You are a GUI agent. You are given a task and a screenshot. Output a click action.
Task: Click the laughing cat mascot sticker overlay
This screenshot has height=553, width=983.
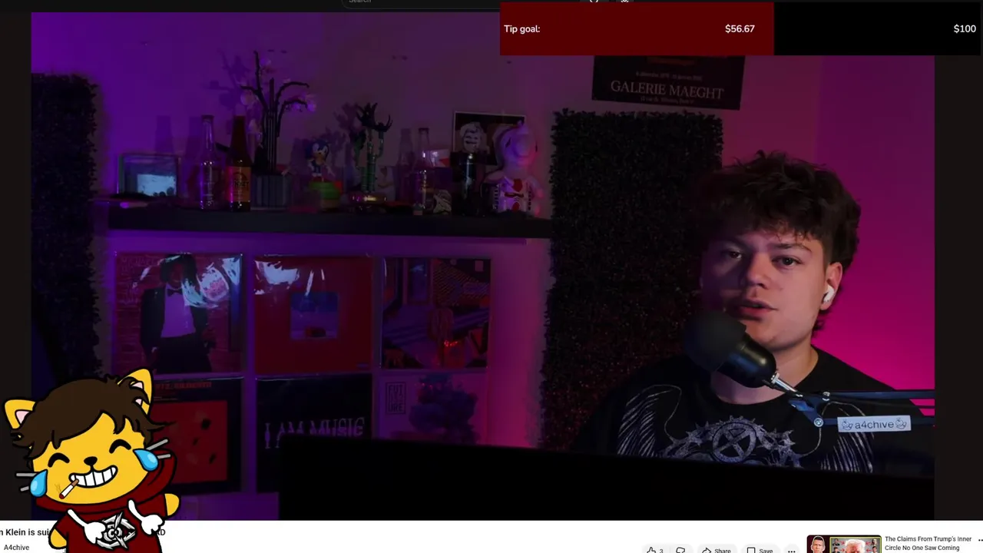coord(91,461)
